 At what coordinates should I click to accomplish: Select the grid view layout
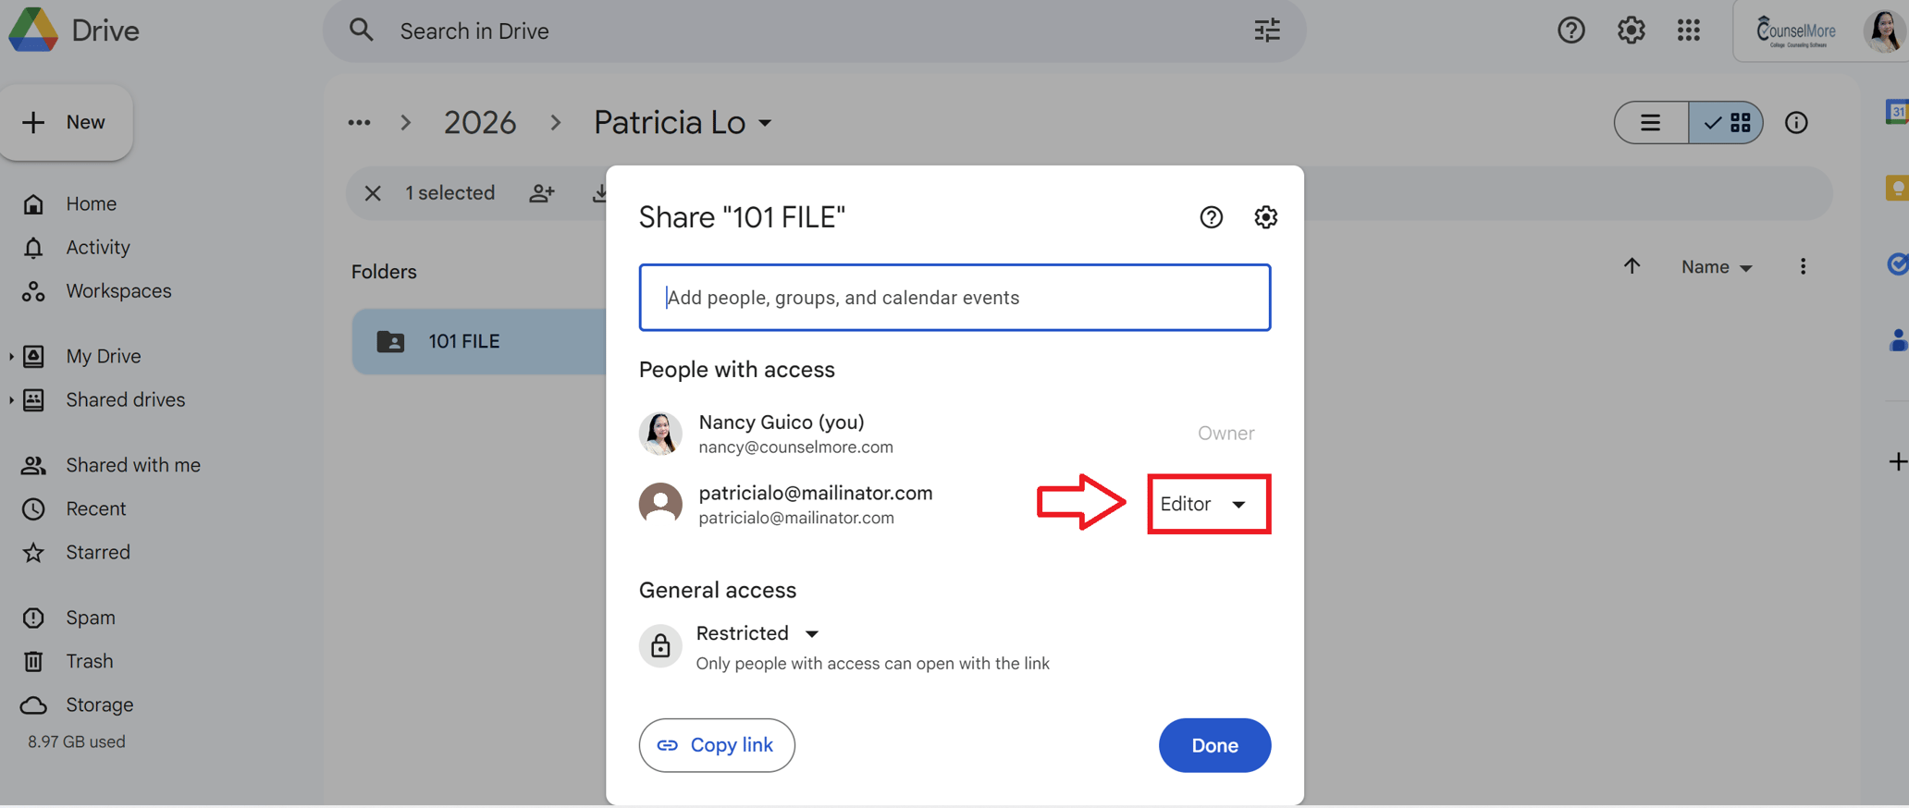click(x=1726, y=122)
